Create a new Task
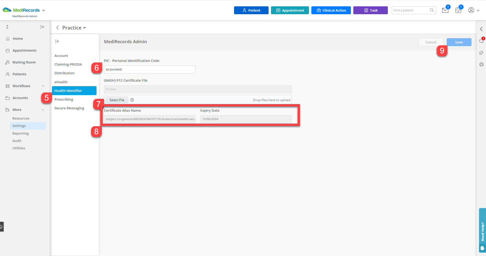The width and height of the screenshot is (486, 256). coord(370,10)
